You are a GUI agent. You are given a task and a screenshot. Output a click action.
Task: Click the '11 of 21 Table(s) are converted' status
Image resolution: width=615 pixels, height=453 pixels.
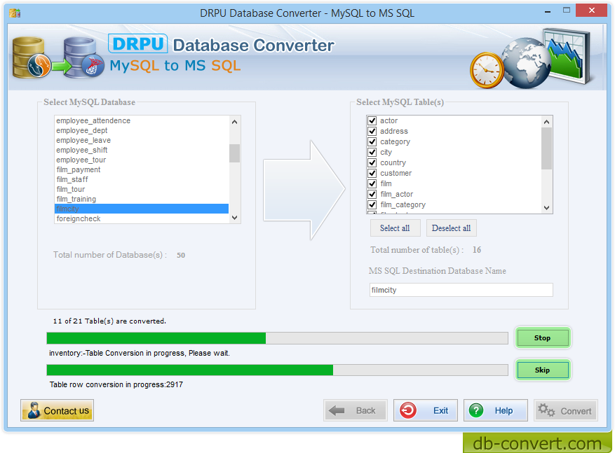tap(109, 321)
